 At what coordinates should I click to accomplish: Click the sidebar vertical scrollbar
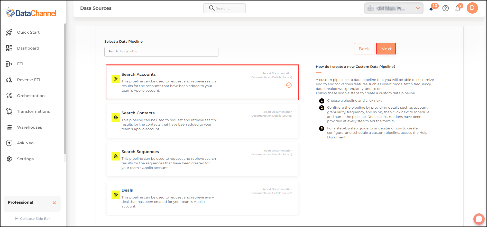65,89
